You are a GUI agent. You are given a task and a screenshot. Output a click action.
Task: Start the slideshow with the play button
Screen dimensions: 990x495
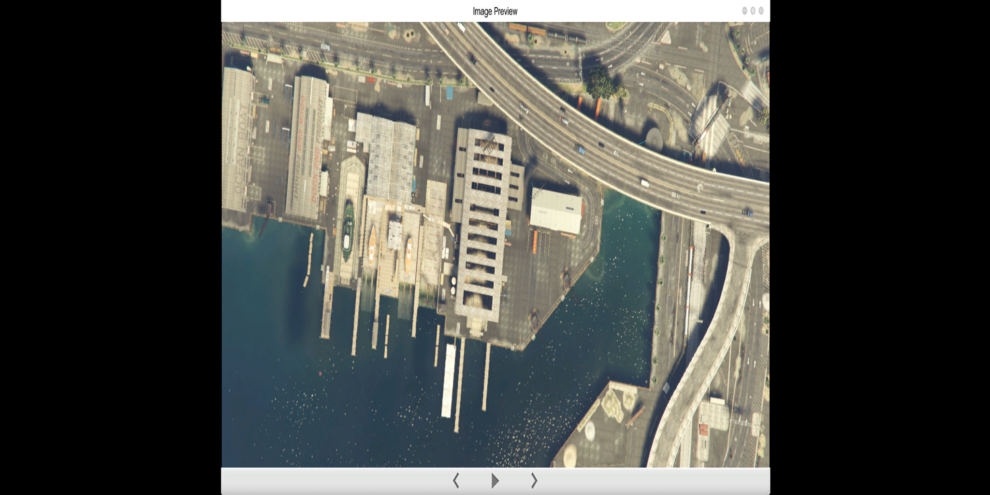[x=495, y=480]
